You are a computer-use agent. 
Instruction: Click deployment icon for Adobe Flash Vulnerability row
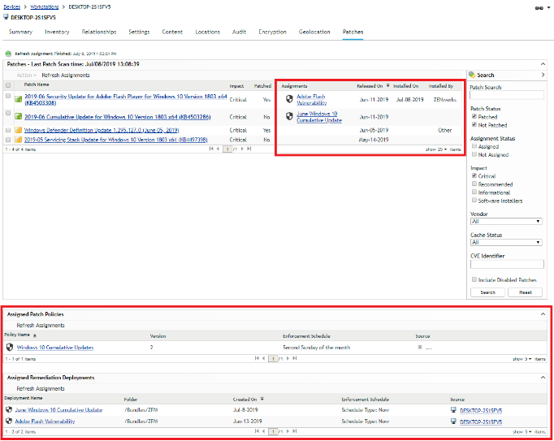[9, 421]
